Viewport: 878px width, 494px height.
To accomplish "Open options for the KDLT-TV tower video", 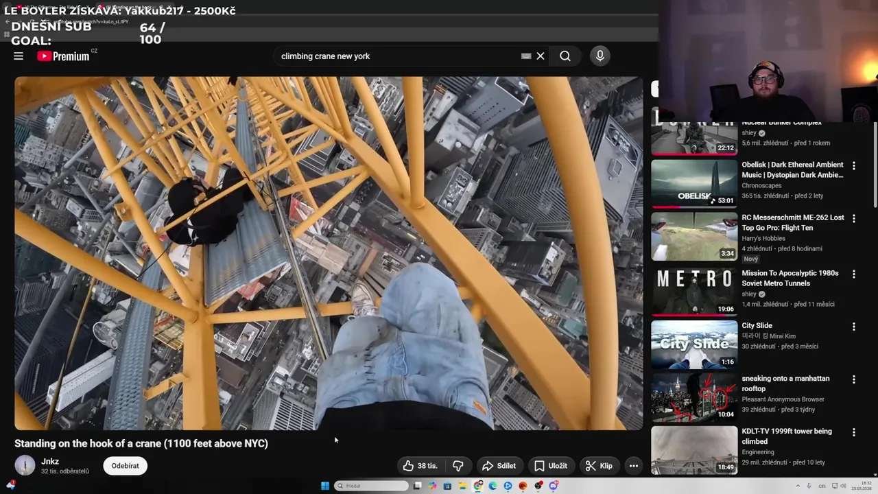I will click(854, 433).
